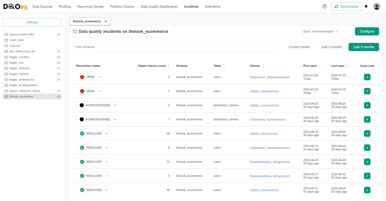The height and width of the screenshot is (201, 386).
Task: Select maven_restaurant_ratings connection
Action: click(x=32, y=91)
